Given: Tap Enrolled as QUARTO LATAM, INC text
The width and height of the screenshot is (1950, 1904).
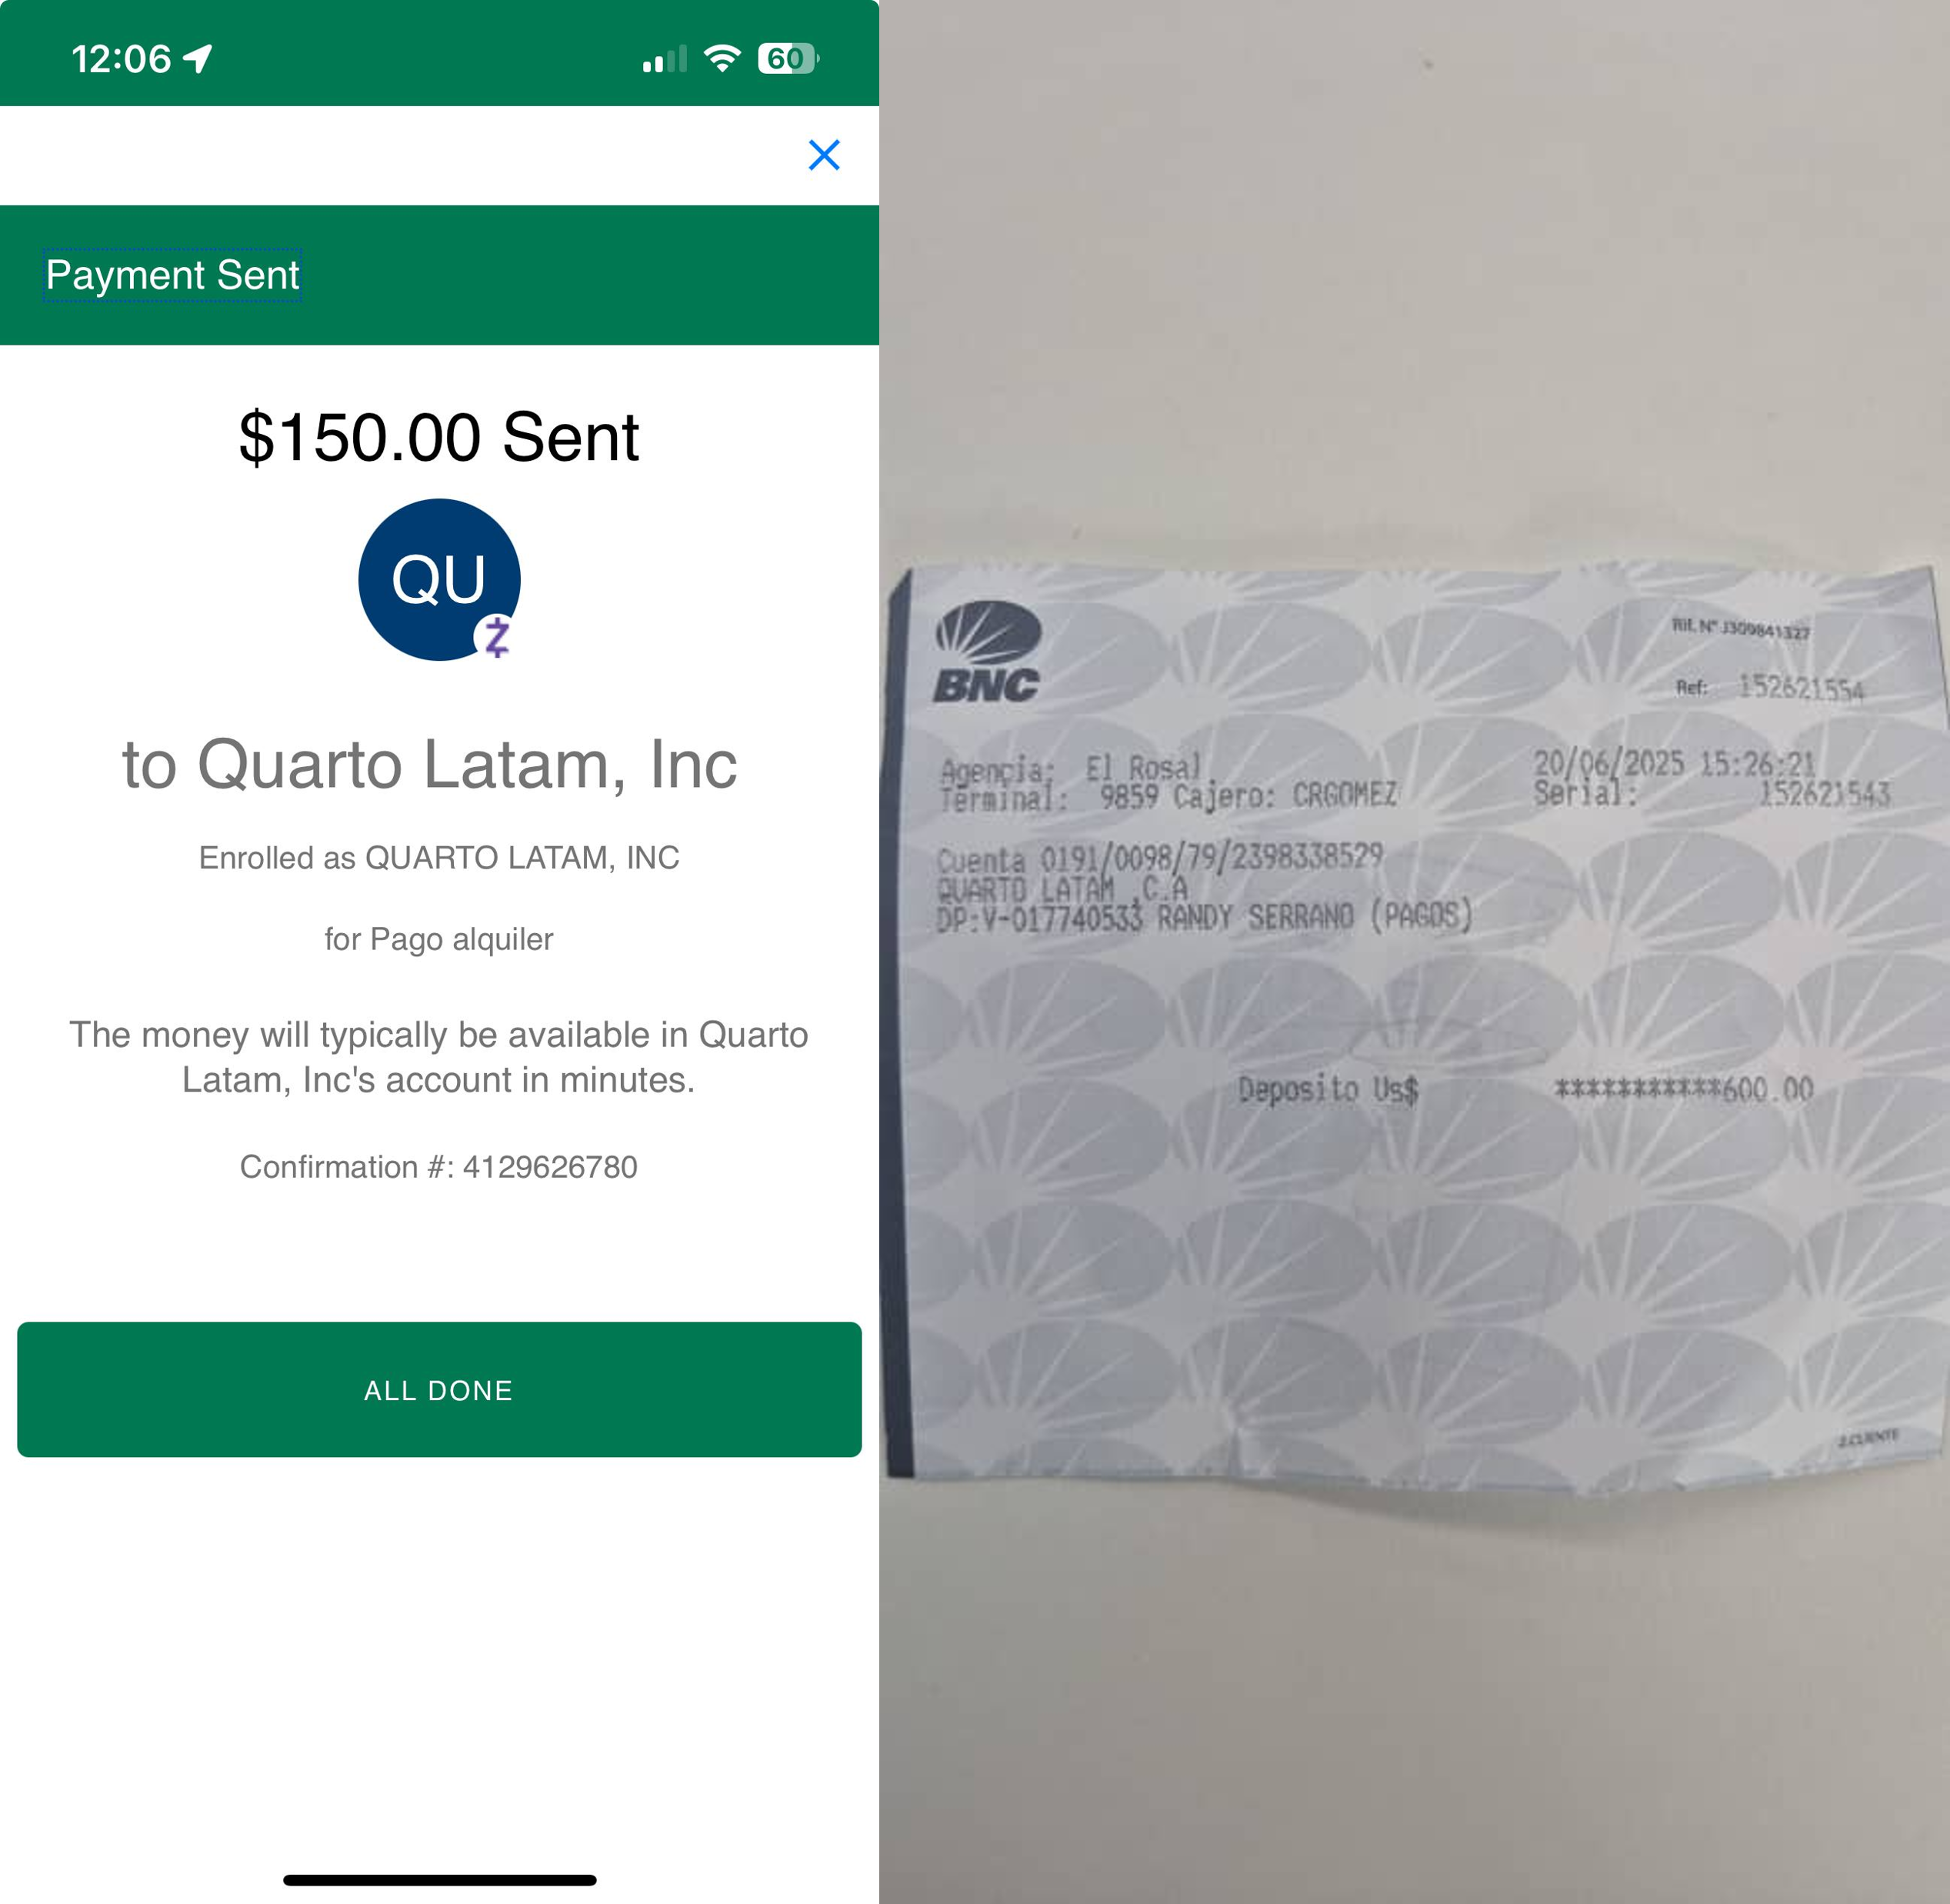Looking at the screenshot, I should (x=439, y=858).
